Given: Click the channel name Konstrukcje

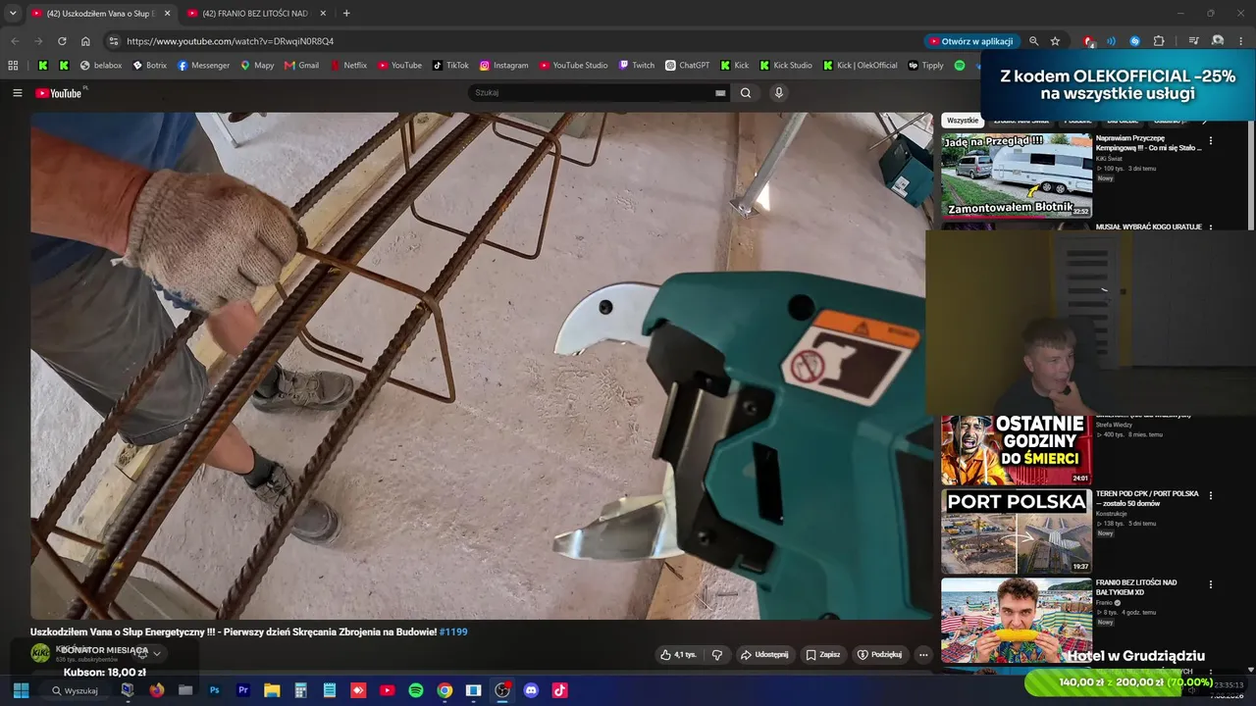Looking at the screenshot, I should pyautogui.click(x=1112, y=514).
